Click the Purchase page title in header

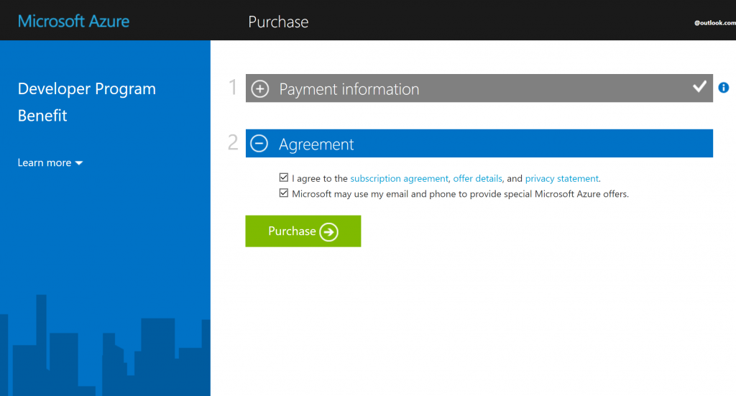278,22
